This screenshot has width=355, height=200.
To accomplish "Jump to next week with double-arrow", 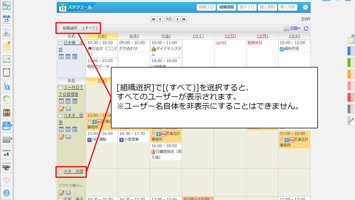I will coord(184,19).
